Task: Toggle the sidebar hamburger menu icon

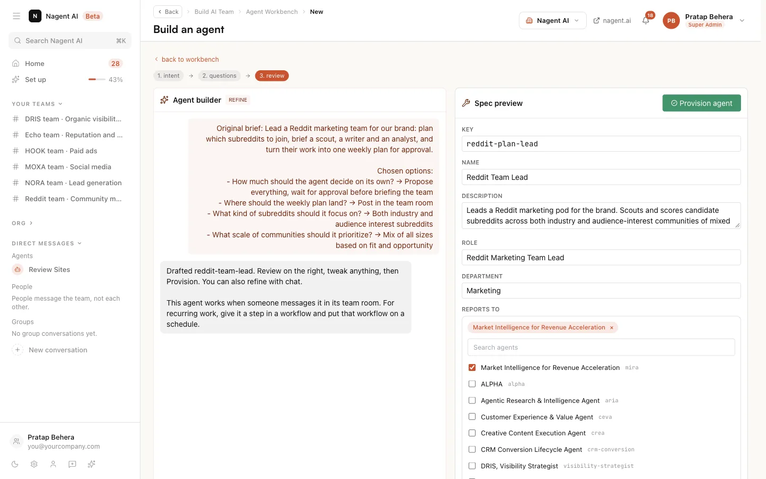Action: point(16,16)
